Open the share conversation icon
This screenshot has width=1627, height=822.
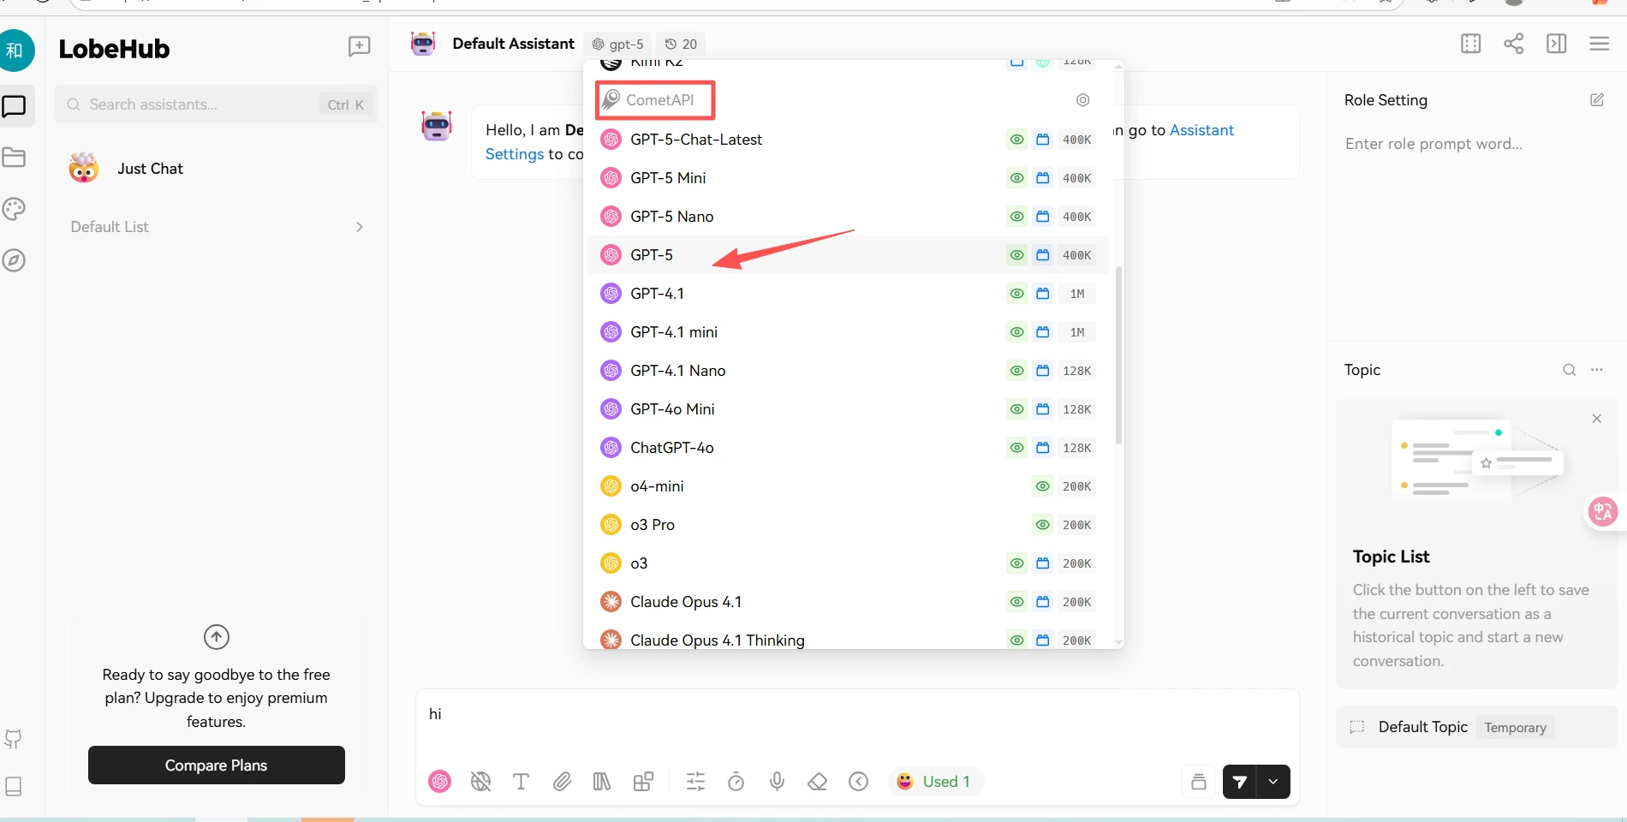pos(1514,44)
